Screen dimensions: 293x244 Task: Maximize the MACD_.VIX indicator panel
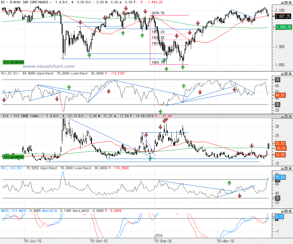(286, 211)
